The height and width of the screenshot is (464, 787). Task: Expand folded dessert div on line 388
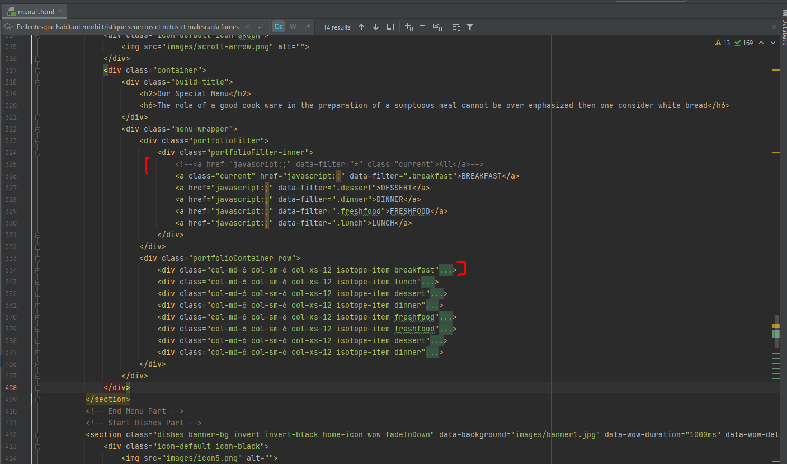(437, 341)
